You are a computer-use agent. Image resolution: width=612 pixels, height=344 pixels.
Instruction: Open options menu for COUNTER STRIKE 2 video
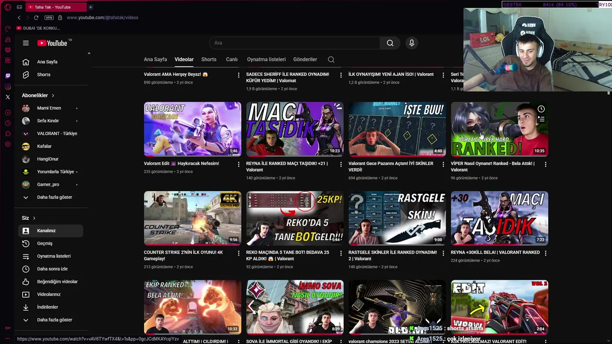tap(239, 253)
